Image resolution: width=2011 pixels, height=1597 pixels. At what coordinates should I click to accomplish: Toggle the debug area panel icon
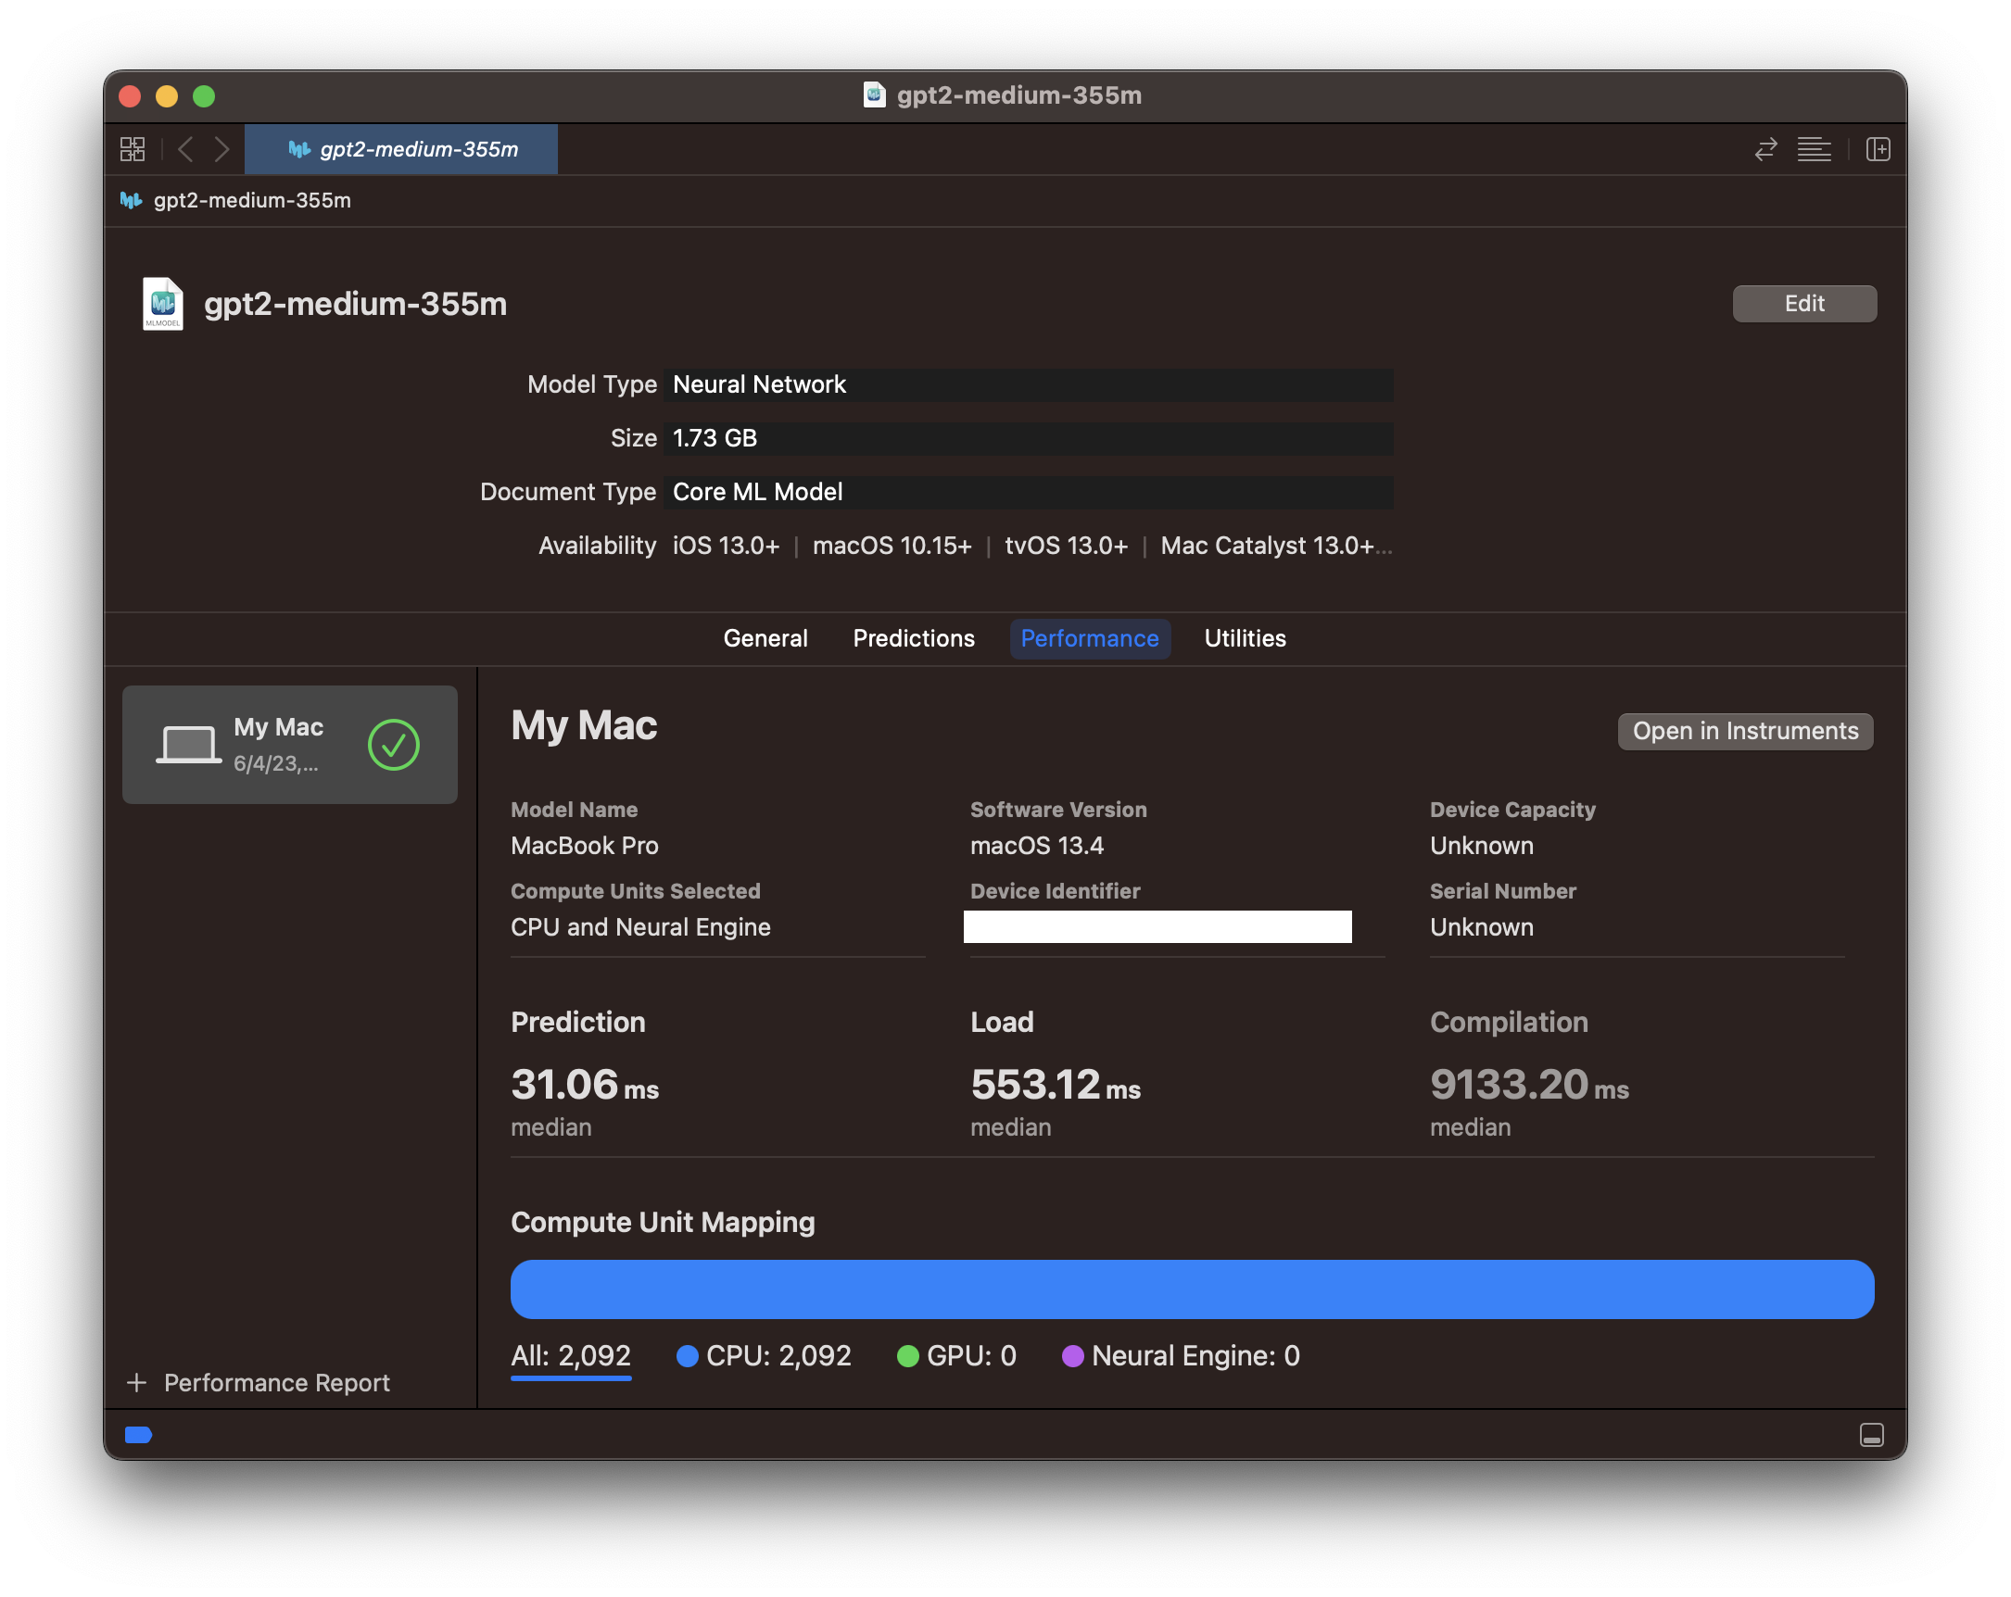coord(1871,1435)
